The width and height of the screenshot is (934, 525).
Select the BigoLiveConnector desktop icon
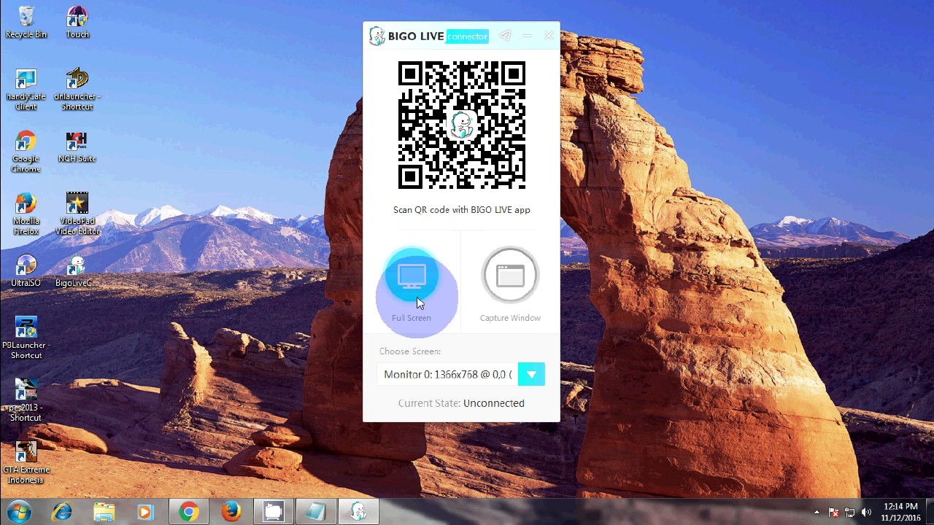click(77, 271)
